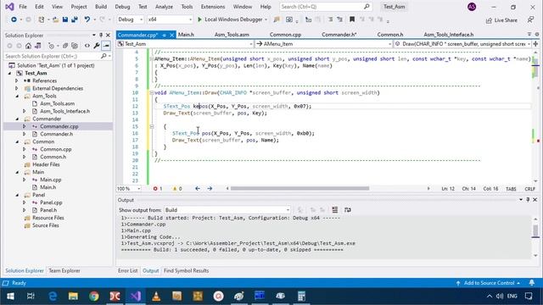Click the Save All toolbar icon

coord(74,19)
